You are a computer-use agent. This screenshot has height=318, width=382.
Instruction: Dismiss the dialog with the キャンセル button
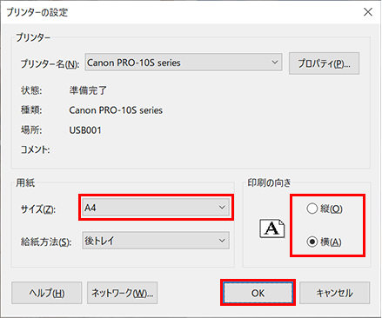[334, 293]
